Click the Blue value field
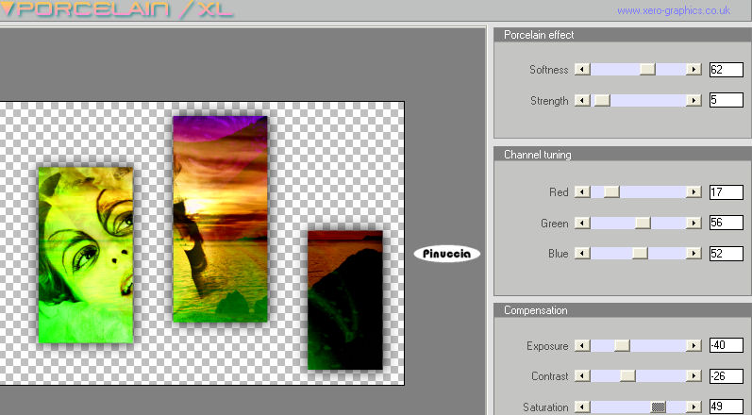Viewport: 752px width, 415px height. tap(727, 253)
